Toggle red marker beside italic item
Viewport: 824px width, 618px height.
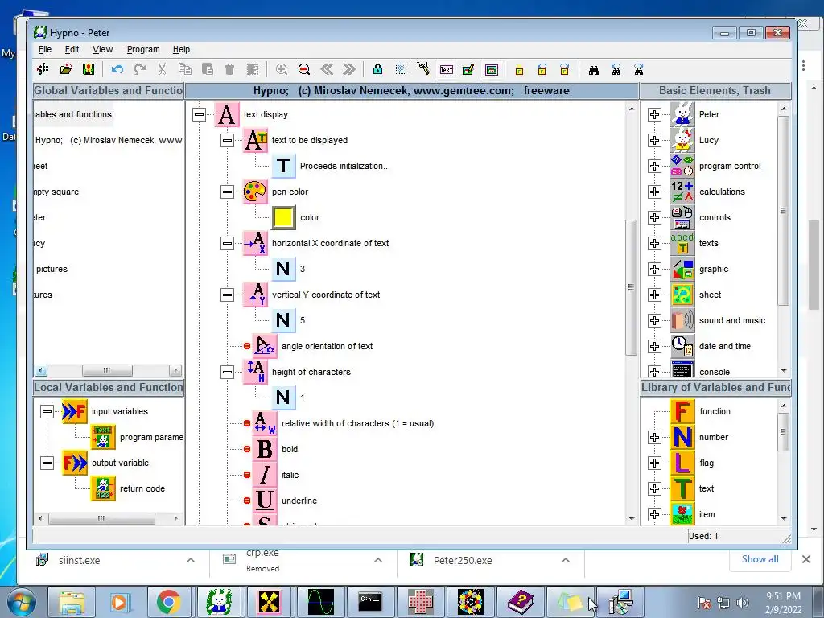[x=247, y=475]
